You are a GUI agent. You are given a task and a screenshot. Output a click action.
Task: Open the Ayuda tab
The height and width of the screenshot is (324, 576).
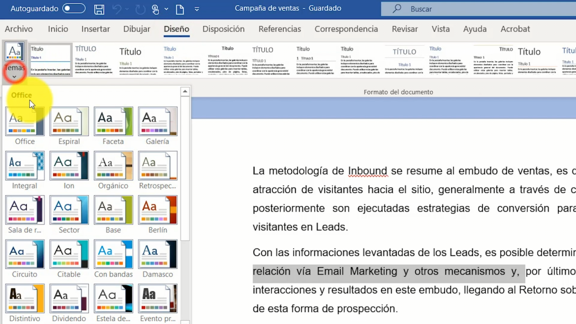pyautogui.click(x=475, y=29)
